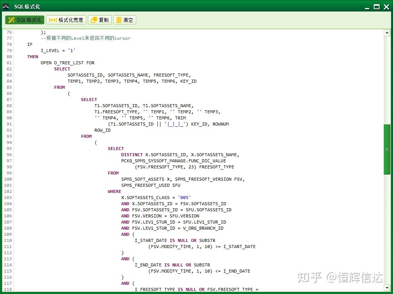
Task: Click FROM keyword on line 85
Action: (59, 87)
